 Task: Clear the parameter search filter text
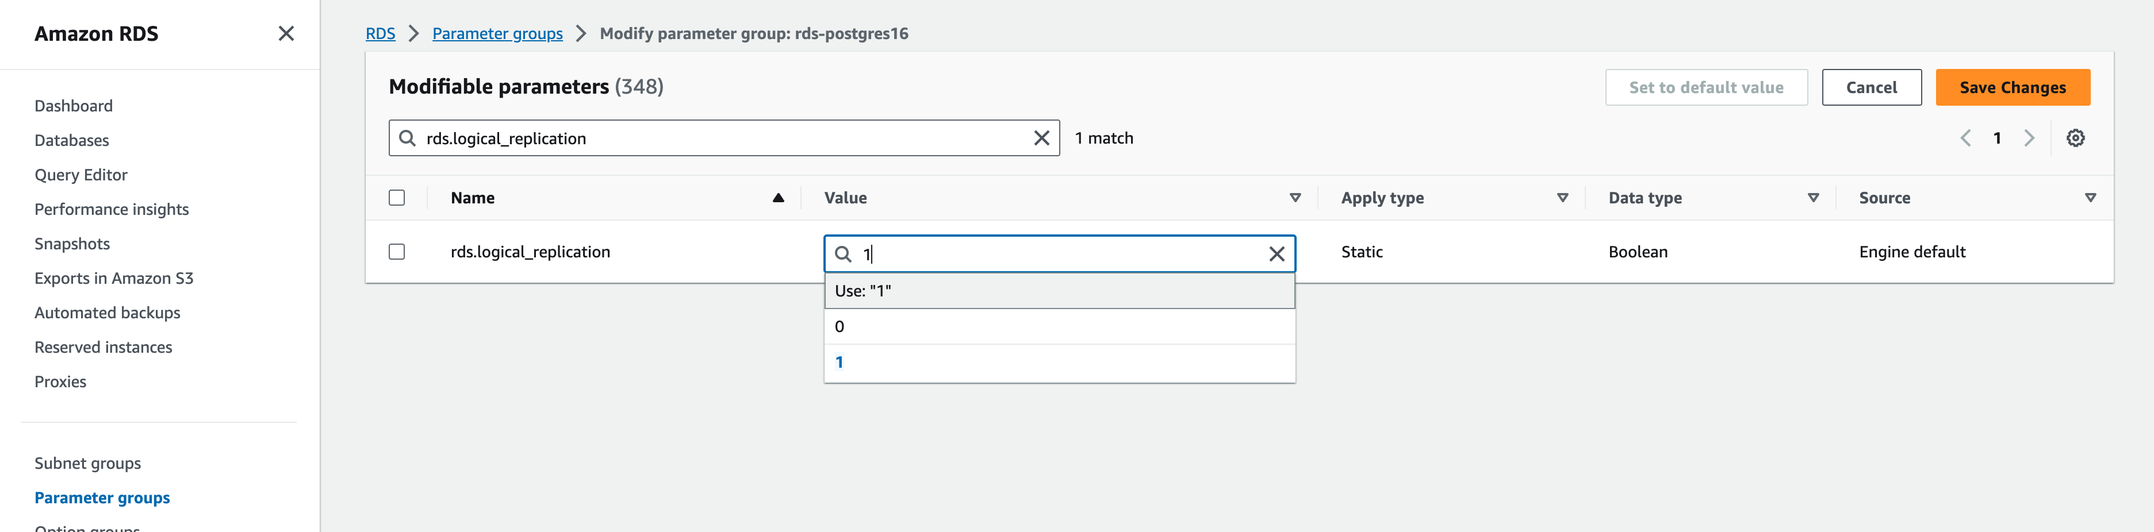pos(1041,138)
